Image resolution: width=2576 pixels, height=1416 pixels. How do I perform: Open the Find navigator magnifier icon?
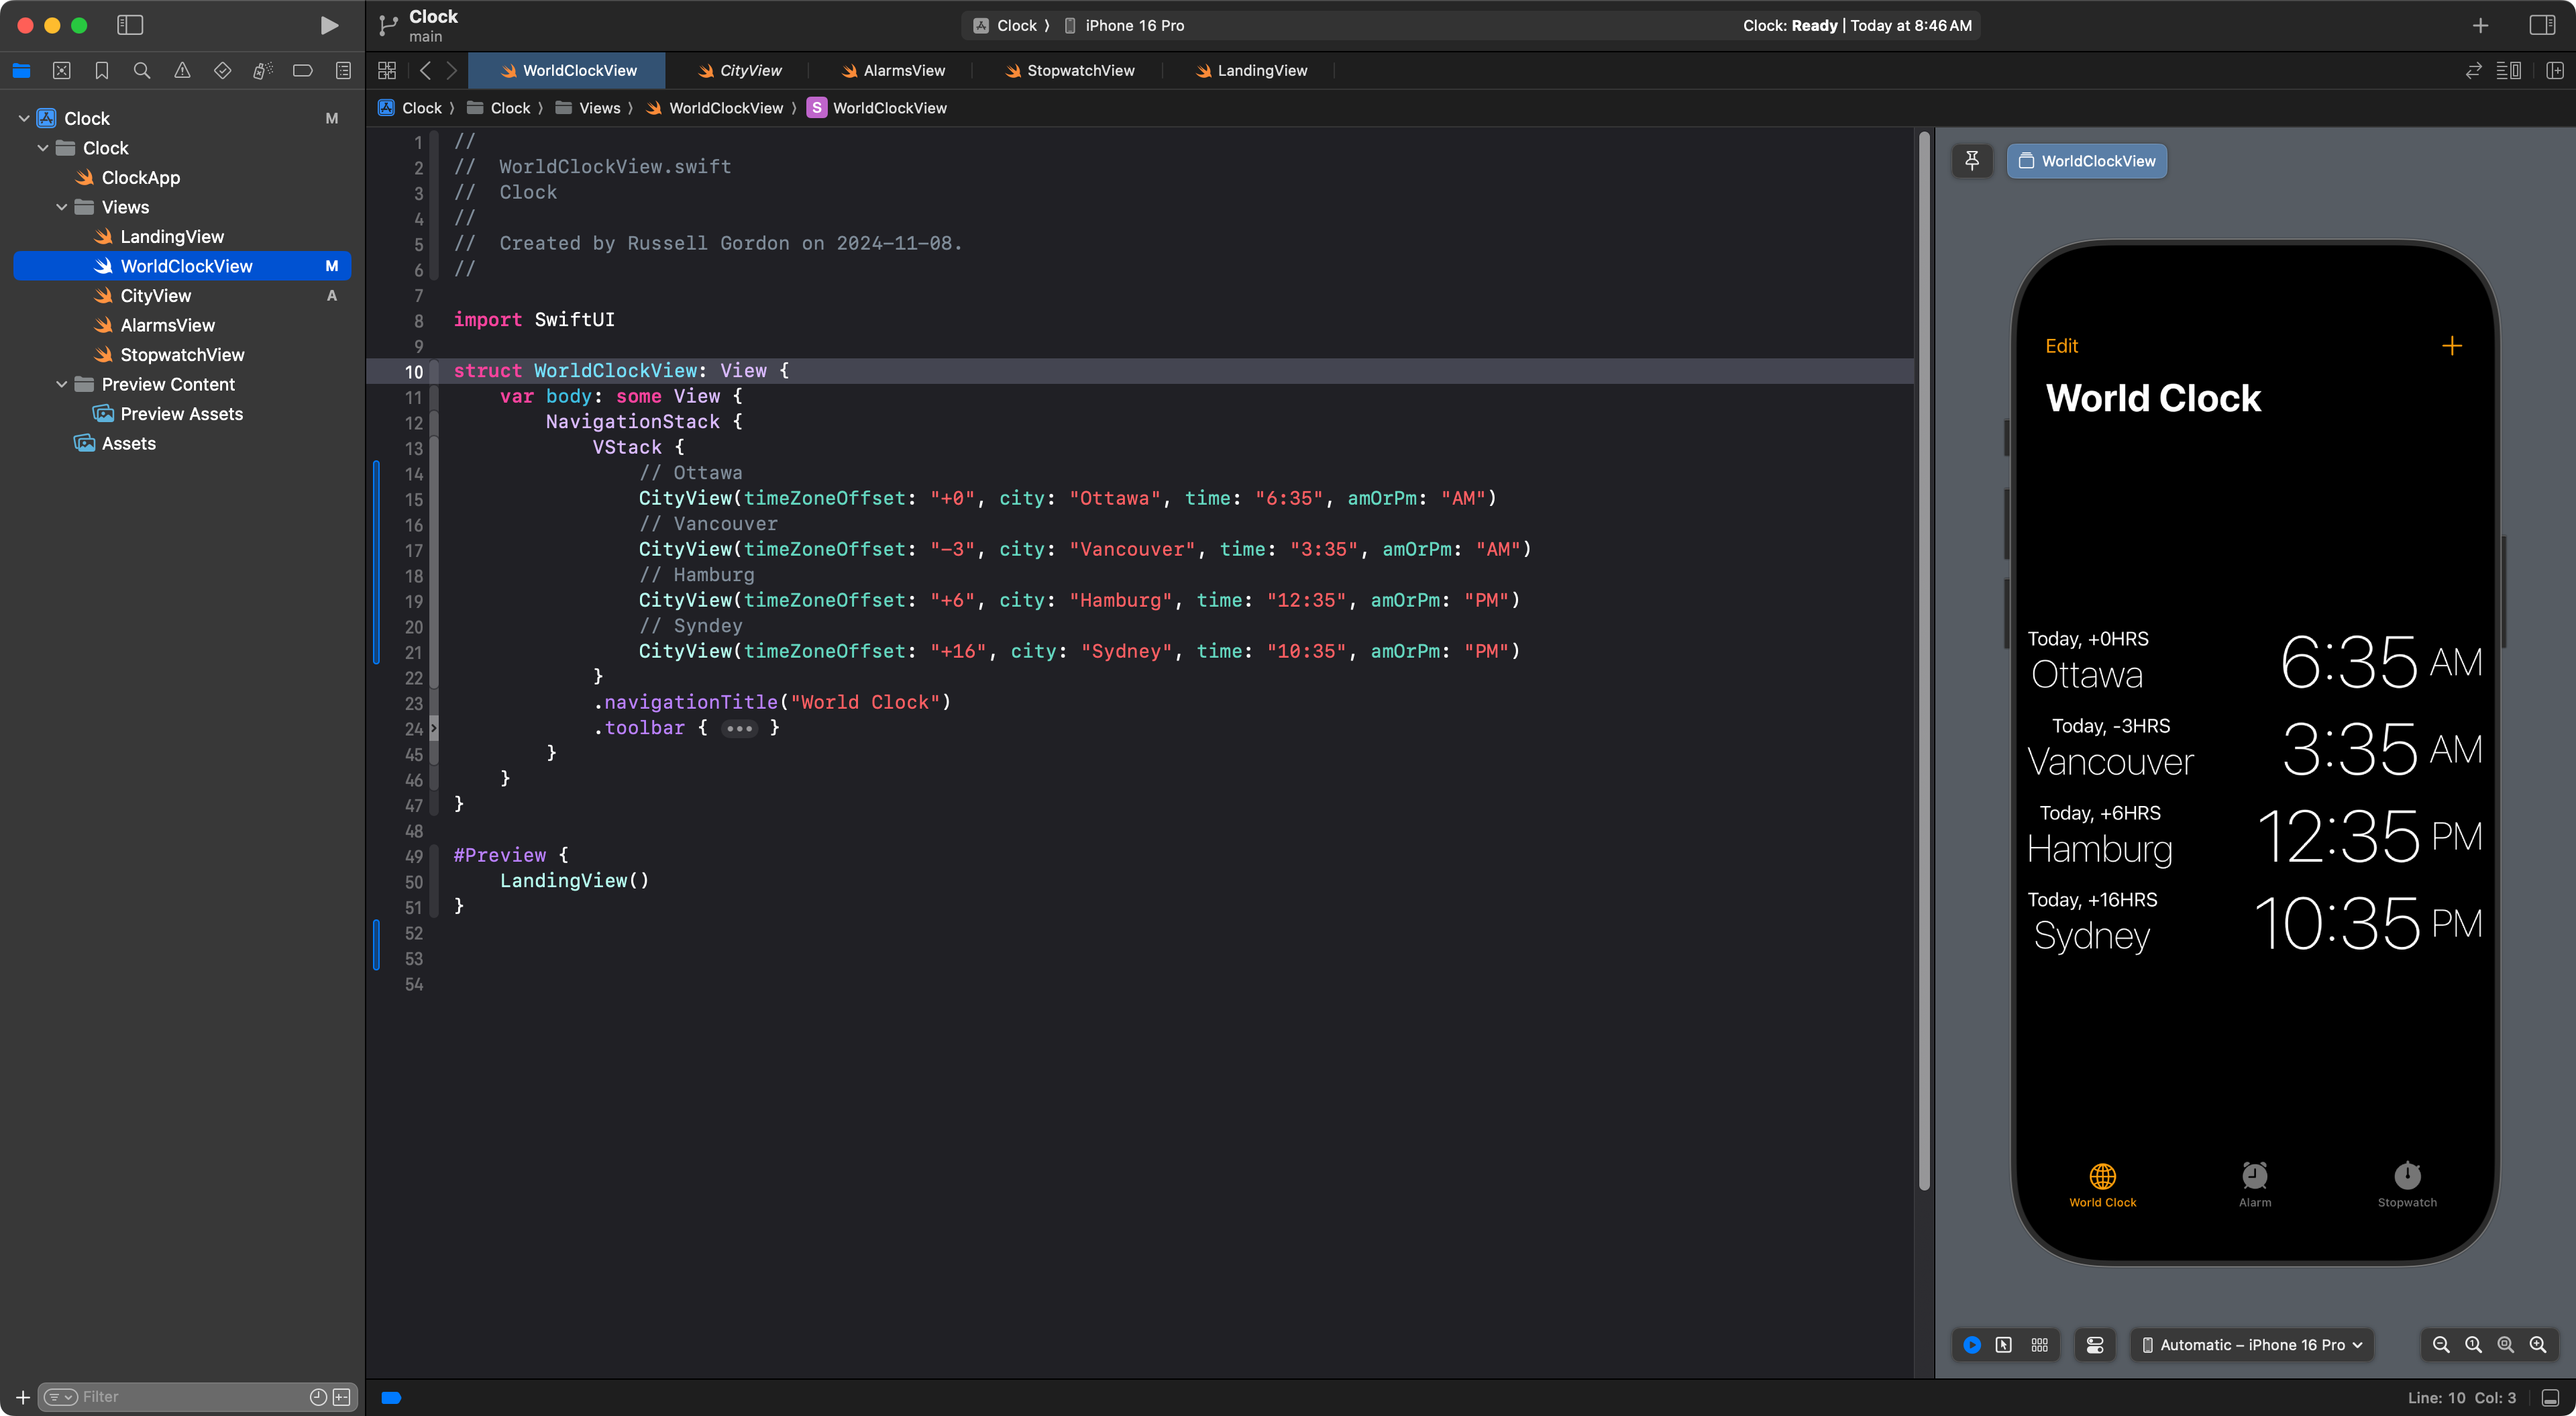142,70
